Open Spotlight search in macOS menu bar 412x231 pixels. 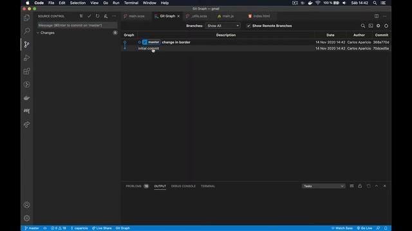[375, 3]
